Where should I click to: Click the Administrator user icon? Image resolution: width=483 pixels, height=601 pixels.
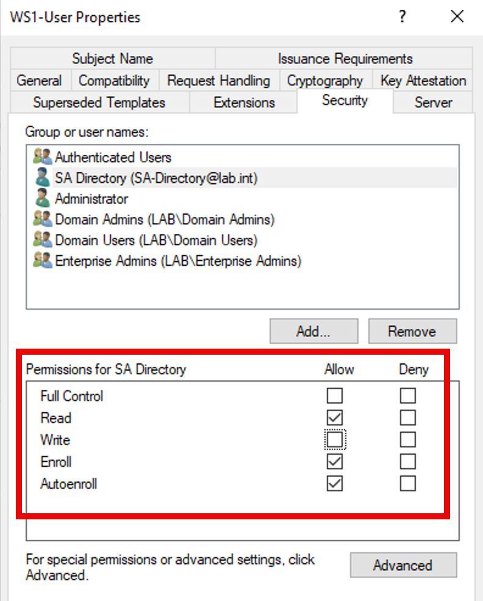(x=42, y=199)
